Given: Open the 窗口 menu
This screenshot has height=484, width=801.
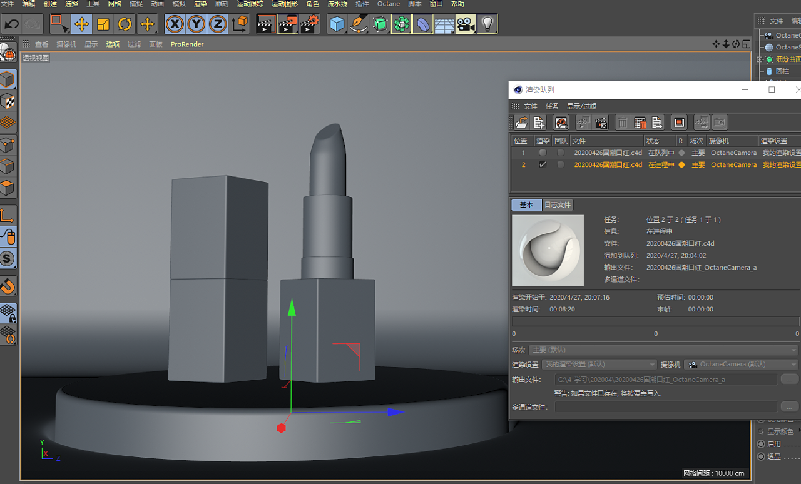Looking at the screenshot, I should coord(436,4).
